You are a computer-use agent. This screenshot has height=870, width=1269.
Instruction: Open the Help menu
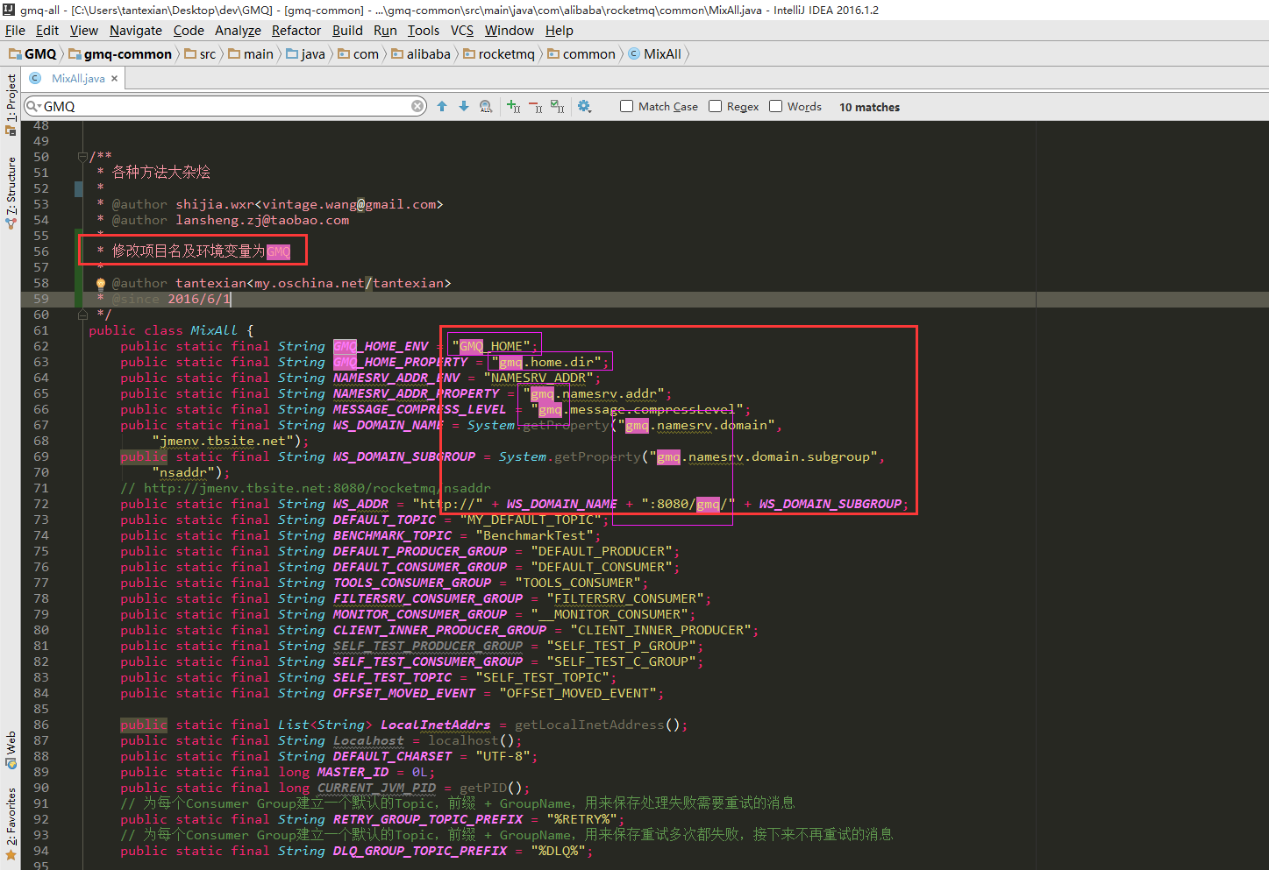(560, 30)
